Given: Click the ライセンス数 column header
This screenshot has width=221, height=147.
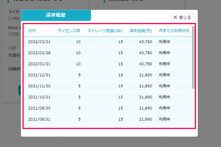Looking at the screenshot, I should click(69, 31).
